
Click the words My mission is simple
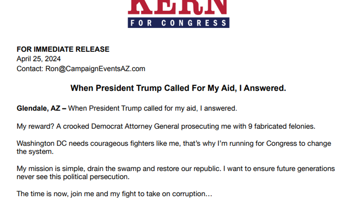point(49,168)
